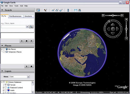Collapse the Places panel
130x94 pixels.
click(2, 45)
